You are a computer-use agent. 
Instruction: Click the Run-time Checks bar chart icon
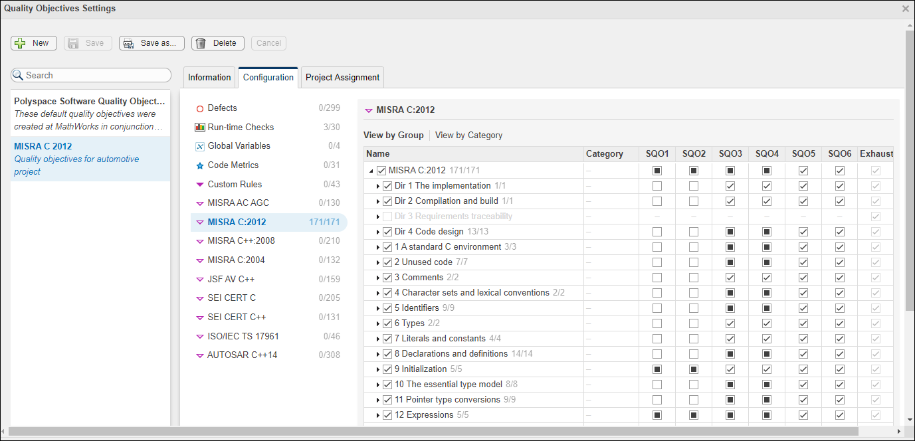[x=199, y=127]
